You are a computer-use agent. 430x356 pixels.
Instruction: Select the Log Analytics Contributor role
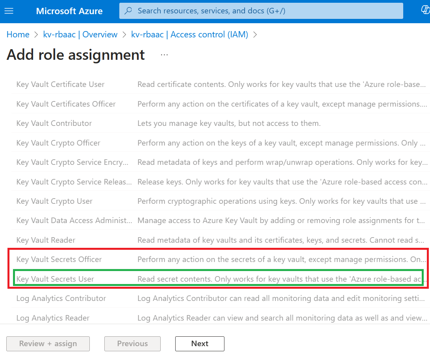(x=61, y=298)
